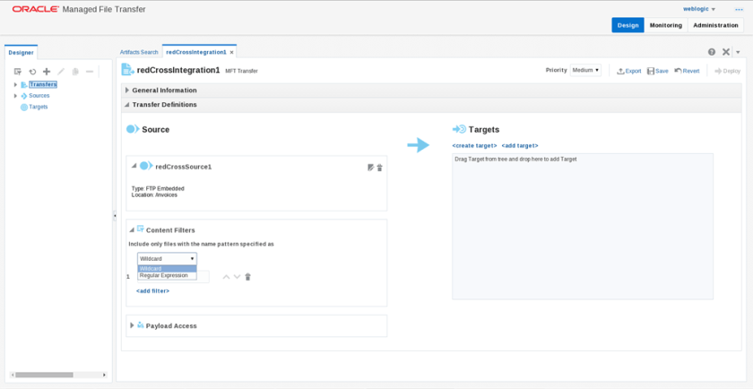Click the plus icon in Designer toolbar
The height and width of the screenshot is (389, 753).
point(47,72)
